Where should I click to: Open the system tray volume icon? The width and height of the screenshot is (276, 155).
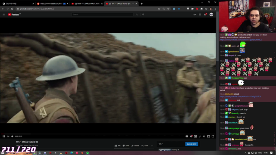pos(256,153)
